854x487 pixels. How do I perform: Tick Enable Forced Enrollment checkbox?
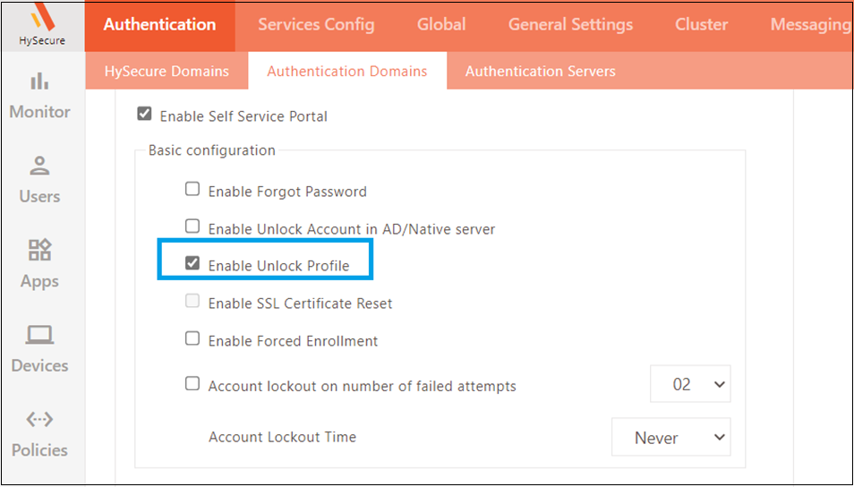192,338
